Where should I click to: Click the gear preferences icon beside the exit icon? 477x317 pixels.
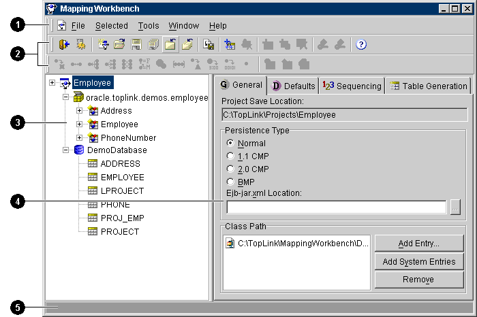coord(81,45)
